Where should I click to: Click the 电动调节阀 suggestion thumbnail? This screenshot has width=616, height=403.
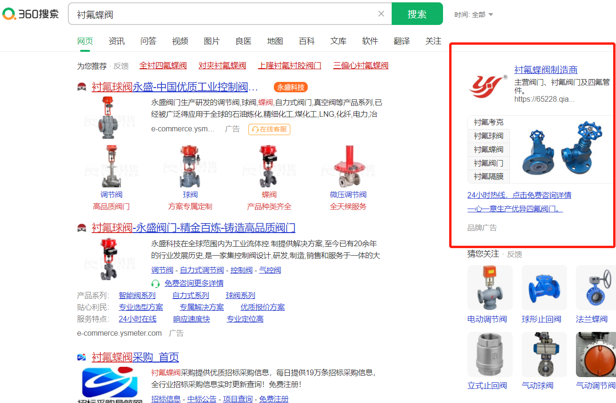coord(490,288)
